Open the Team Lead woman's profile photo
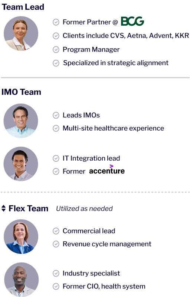The image size is (190, 297). tap(21, 33)
